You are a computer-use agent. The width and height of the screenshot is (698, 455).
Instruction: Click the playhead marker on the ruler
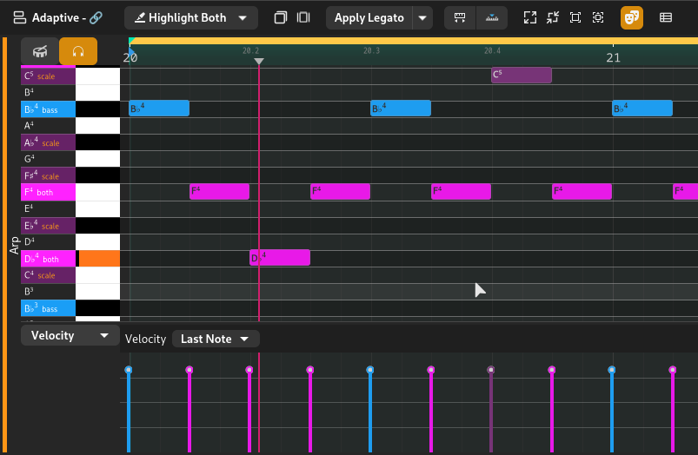point(259,61)
